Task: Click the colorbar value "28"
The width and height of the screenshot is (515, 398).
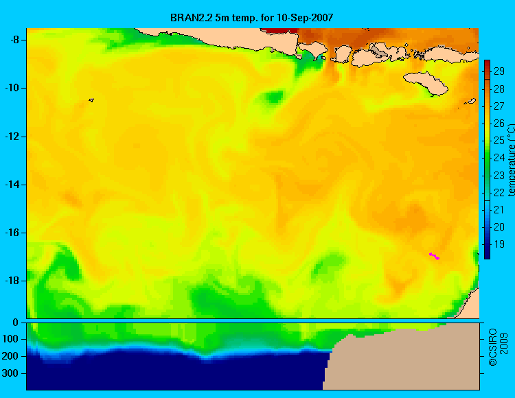Action: click(x=499, y=89)
